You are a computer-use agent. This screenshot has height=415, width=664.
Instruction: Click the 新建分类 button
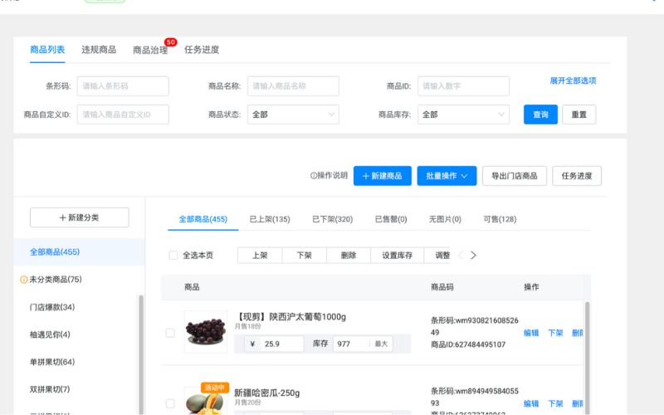coord(79,217)
